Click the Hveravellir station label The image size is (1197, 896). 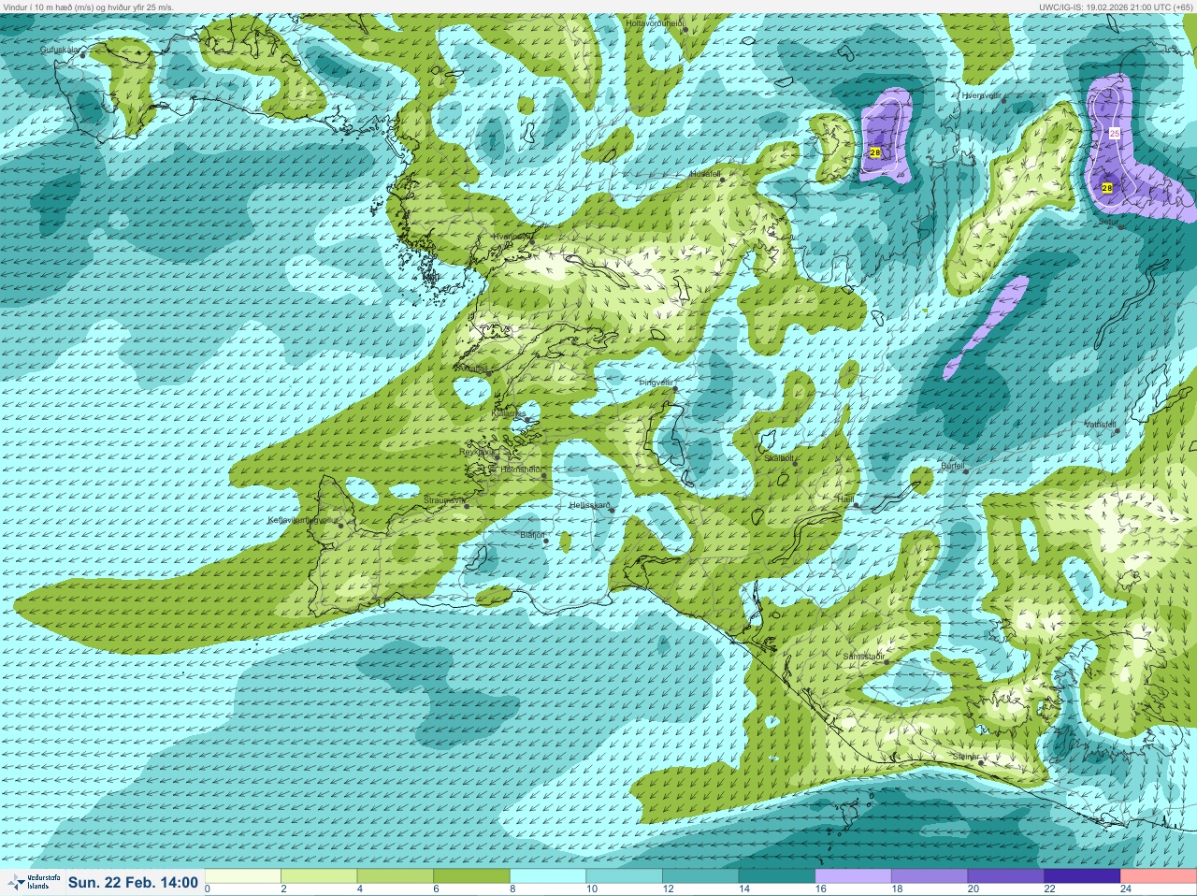pyautogui.click(x=982, y=95)
